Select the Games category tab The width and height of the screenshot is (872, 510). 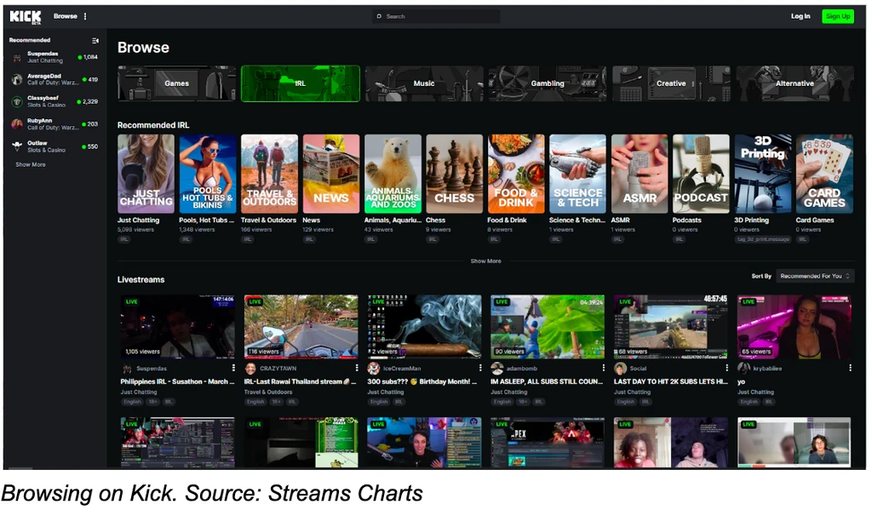click(177, 83)
